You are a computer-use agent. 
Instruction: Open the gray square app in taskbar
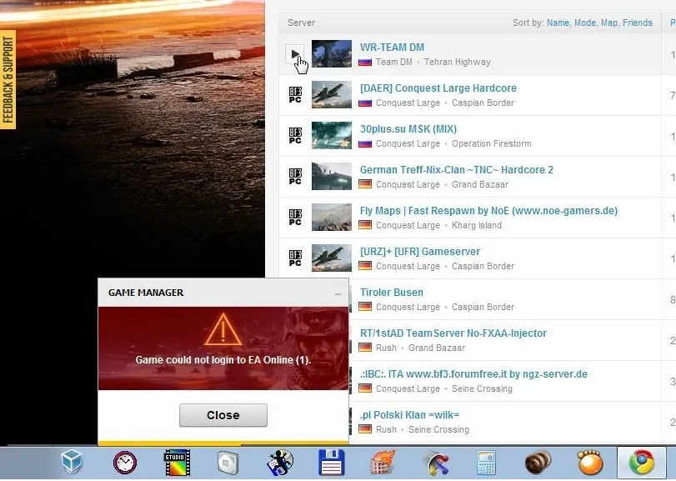(228, 463)
